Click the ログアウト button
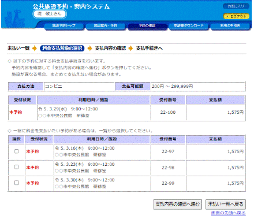The width and height of the screenshot is (254, 219). coord(236,16)
